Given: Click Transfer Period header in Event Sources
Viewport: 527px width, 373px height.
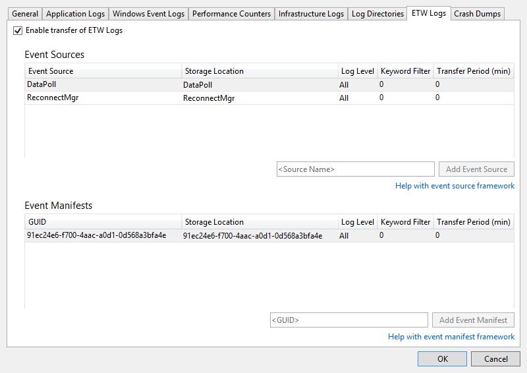Looking at the screenshot, I should (474, 71).
